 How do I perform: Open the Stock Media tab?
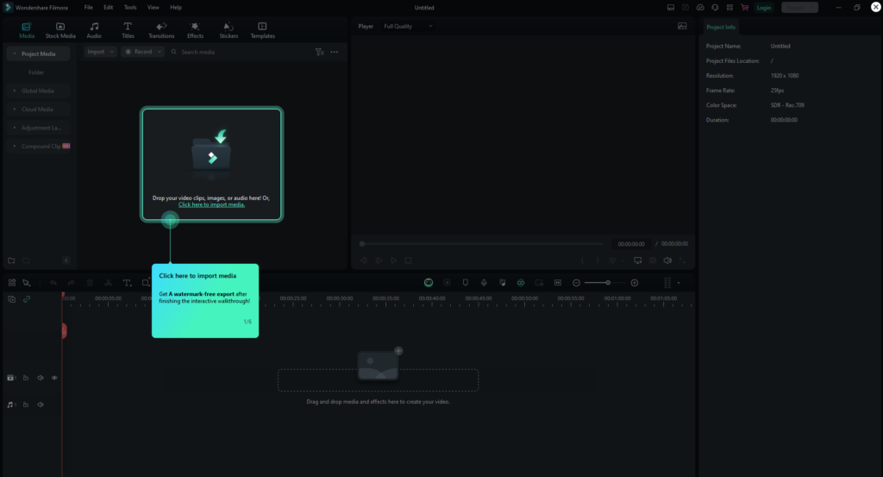coord(60,30)
